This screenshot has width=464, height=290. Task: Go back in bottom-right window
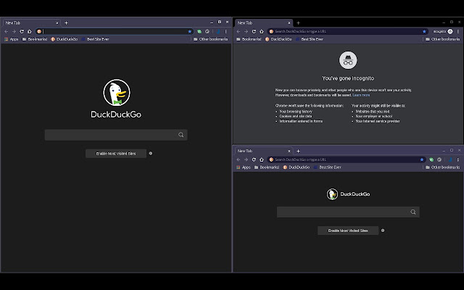point(239,159)
